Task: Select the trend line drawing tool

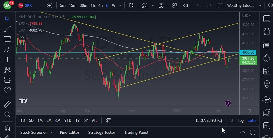Action: 7,29
